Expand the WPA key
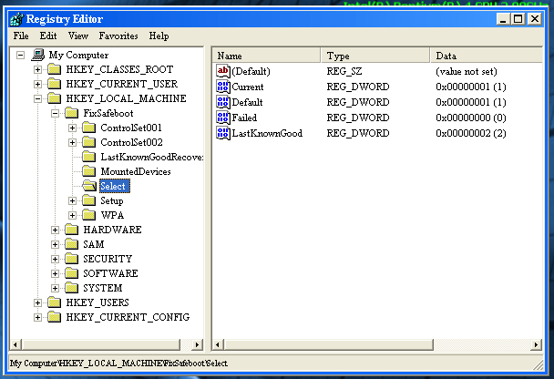 (x=72, y=215)
